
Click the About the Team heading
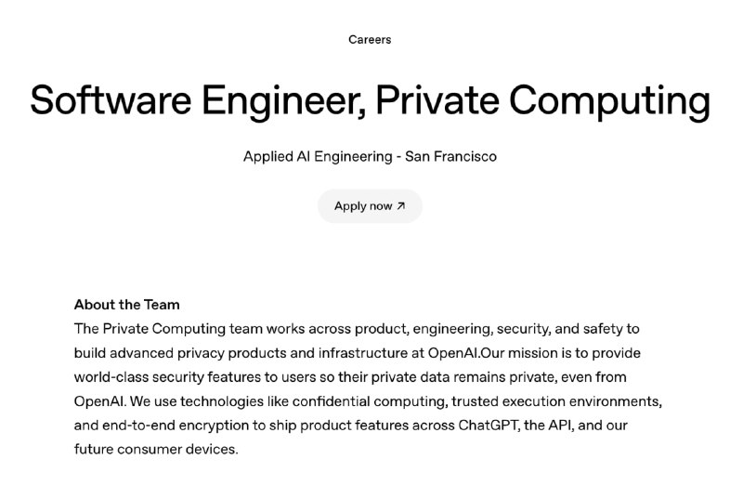pyautogui.click(x=127, y=304)
